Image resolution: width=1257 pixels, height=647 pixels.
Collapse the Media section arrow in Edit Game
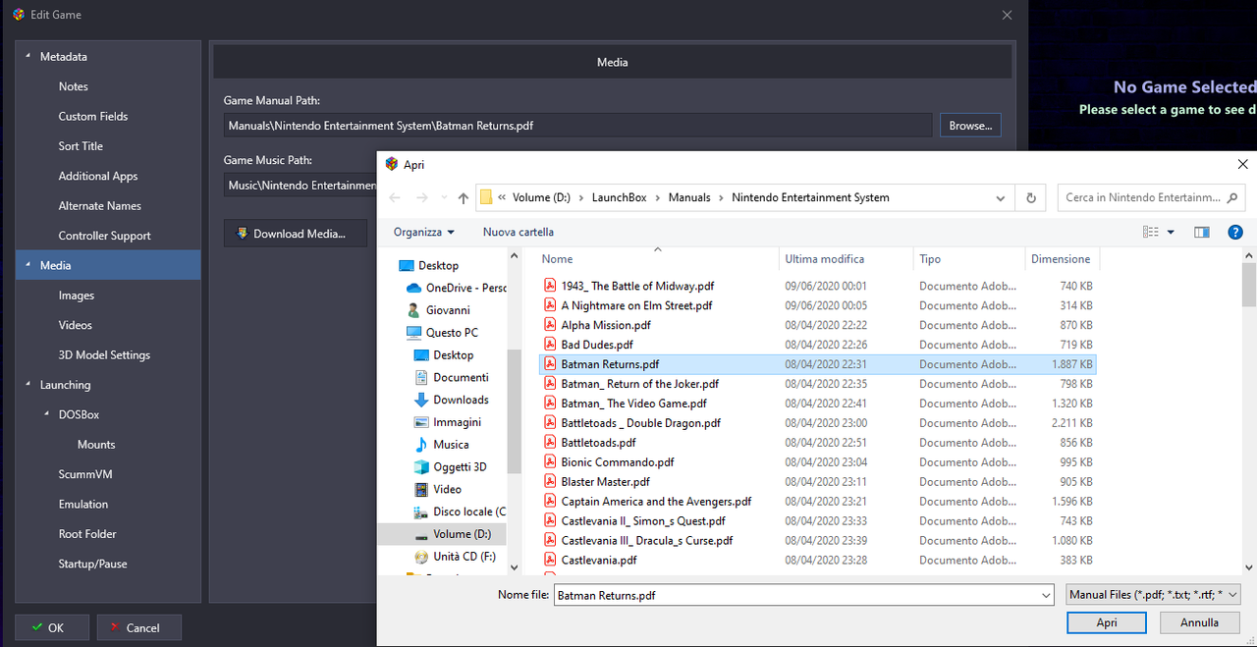27,265
